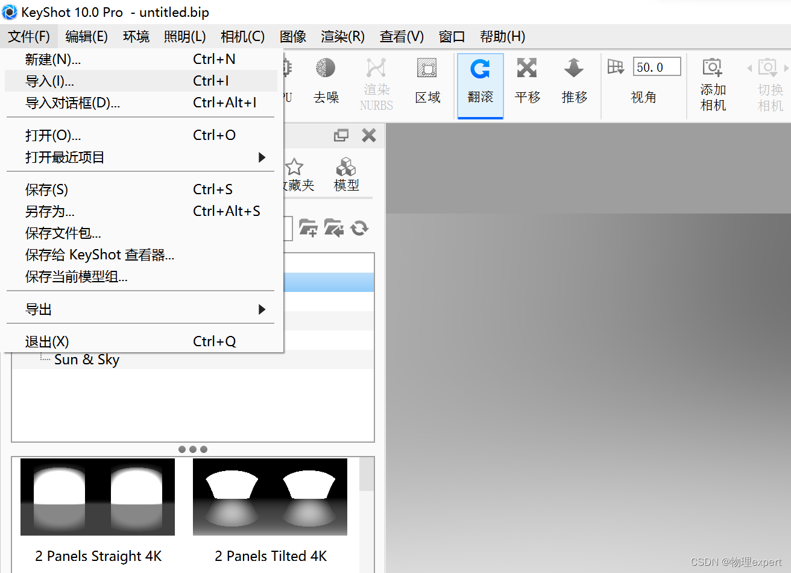Open the 编辑(E) menu
The image size is (791, 573).
tap(86, 37)
